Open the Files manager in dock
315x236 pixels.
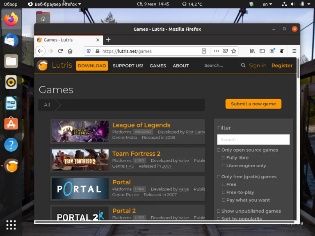[11, 61]
